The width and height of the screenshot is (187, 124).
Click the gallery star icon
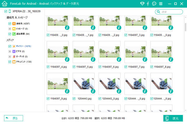click(x=14, y=46)
